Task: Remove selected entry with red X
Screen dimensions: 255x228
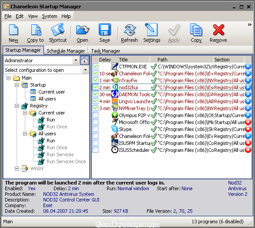Action: pyautogui.click(x=218, y=30)
